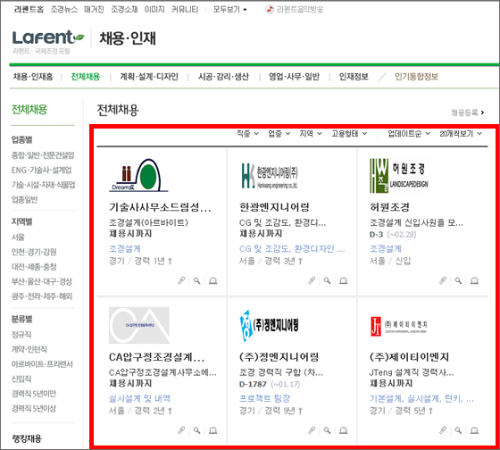Viewport: 500px width, 450px height.
Task: Open the 고용형태 filter dropdown
Action: click(x=349, y=133)
